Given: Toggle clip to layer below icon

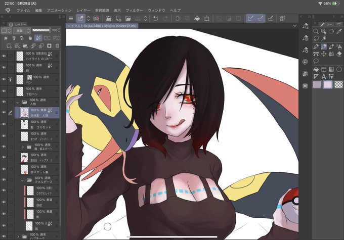Looking at the screenshot, I should tap(6, 38).
